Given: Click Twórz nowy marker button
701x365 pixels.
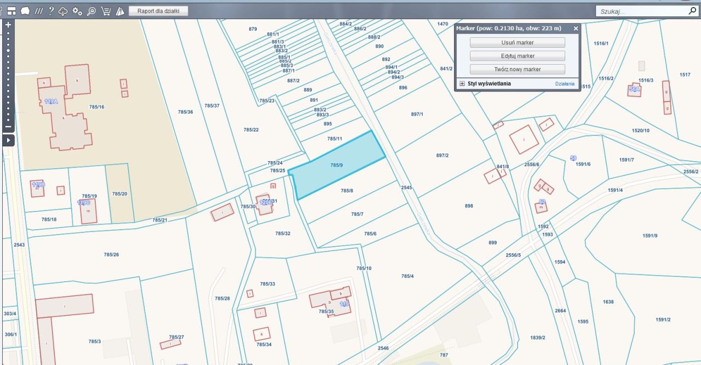Looking at the screenshot, I should [x=518, y=70].
